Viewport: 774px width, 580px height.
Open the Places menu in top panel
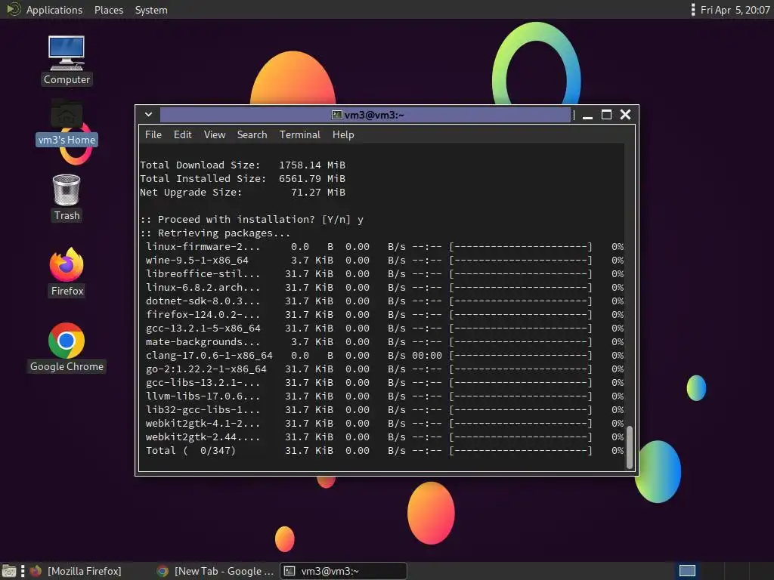(x=109, y=10)
